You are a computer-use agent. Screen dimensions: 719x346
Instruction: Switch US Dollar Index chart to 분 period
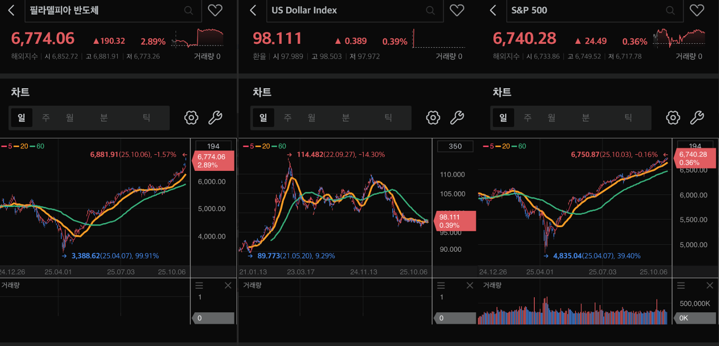coord(346,117)
